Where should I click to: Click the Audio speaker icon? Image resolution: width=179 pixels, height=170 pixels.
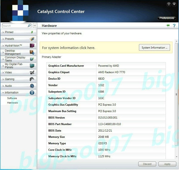click(x=32, y=86)
